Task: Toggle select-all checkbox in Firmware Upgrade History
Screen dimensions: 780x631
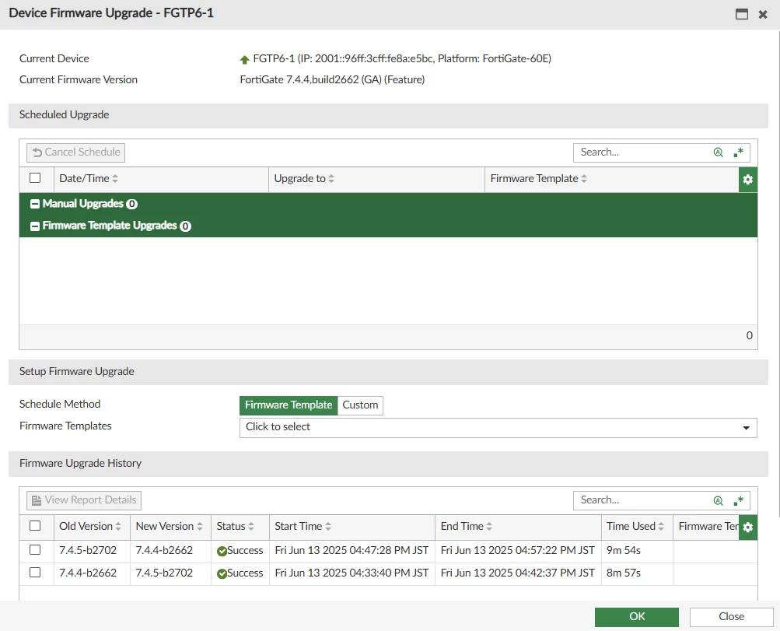Action: click(35, 525)
